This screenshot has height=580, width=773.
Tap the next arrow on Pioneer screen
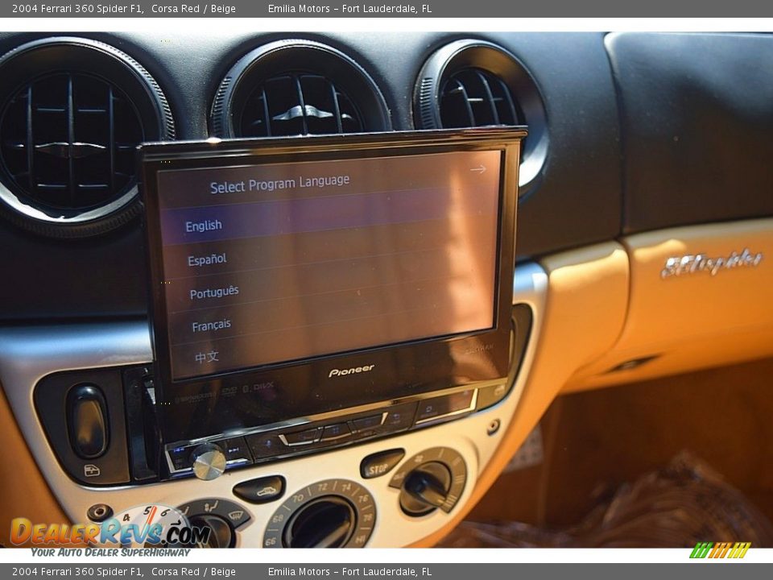coord(477,170)
